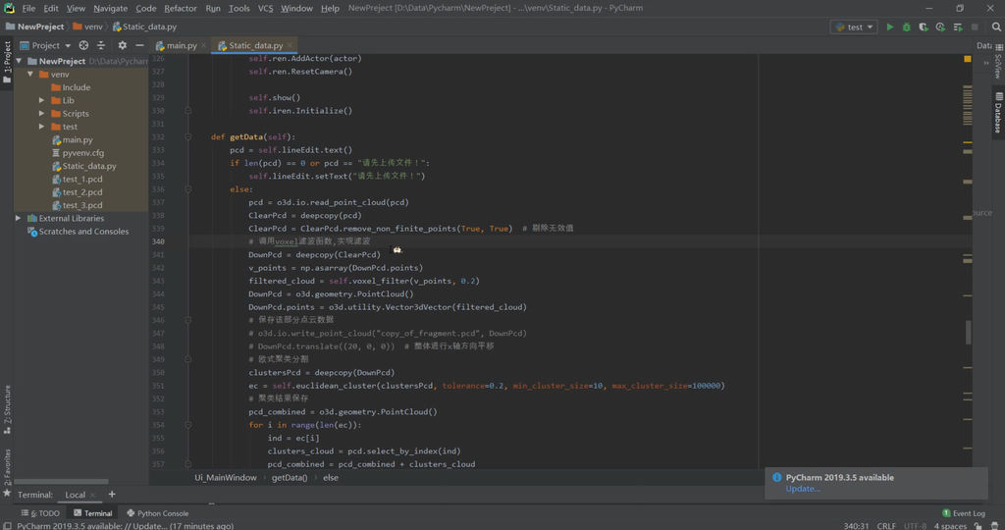Hide the Project panel with minus icon
The image size is (1005, 530).
coord(141,45)
